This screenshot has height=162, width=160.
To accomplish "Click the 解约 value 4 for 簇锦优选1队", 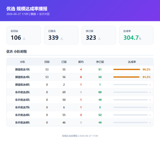I will [x=81, y=69].
